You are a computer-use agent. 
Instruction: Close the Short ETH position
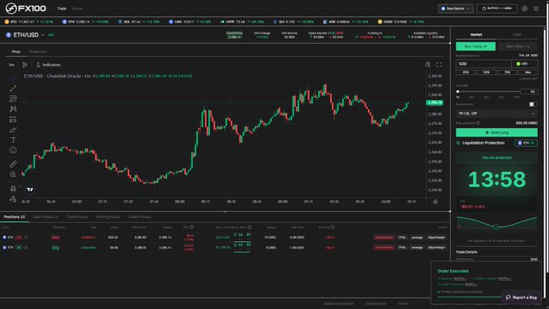(384, 237)
